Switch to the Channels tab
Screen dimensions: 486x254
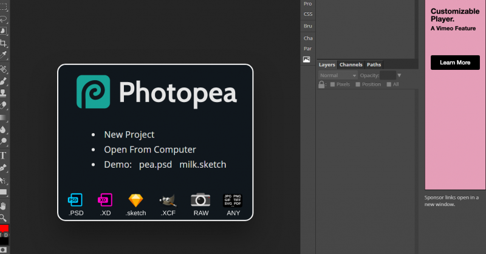click(351, 64)
